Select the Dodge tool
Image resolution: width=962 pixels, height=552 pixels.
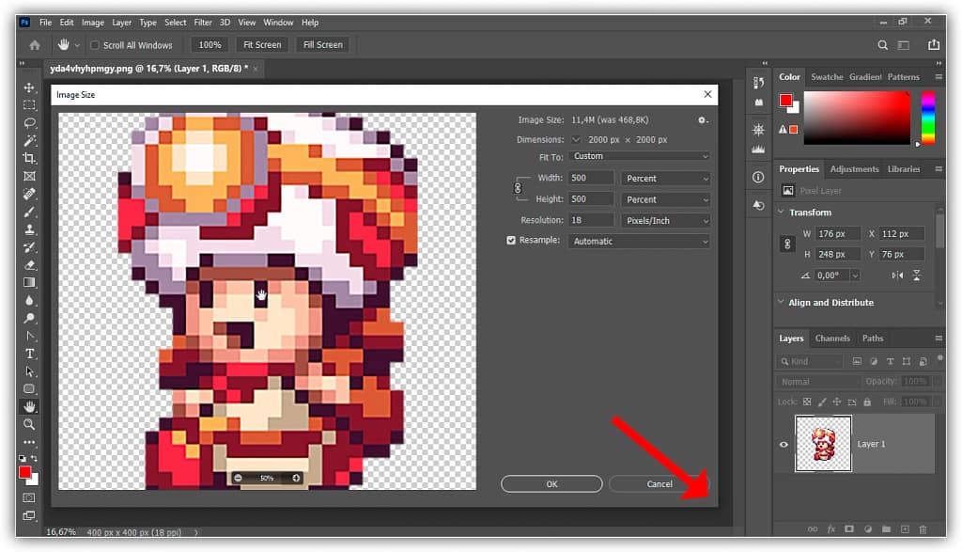pos(29,318)
